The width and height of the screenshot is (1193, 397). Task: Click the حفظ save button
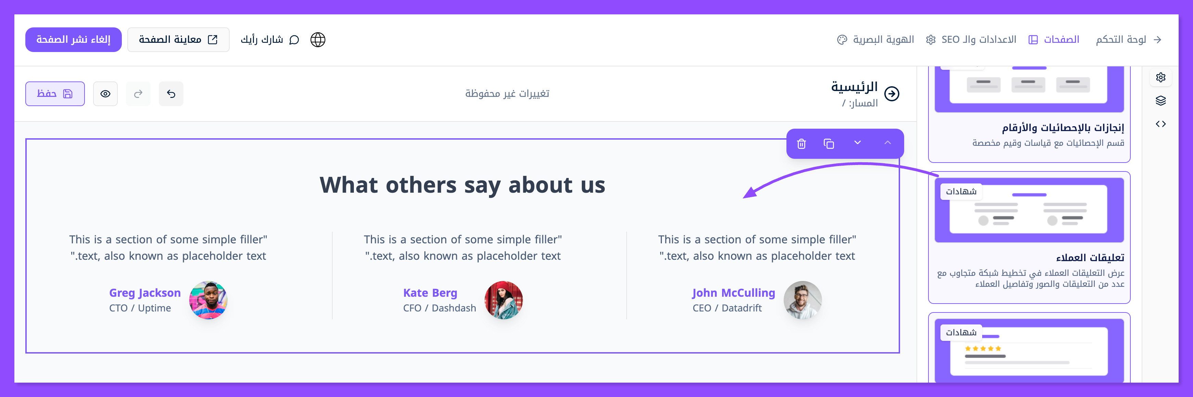coord(55,94)
